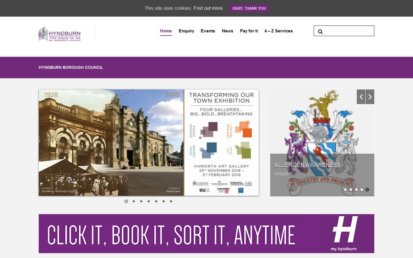
Task: Open the News page
Action: tap(227, 31)
